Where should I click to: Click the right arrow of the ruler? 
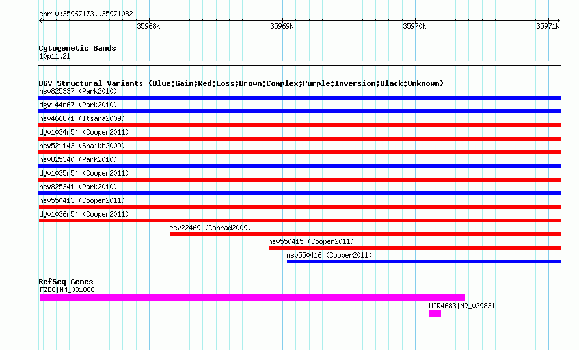[558, 20]
